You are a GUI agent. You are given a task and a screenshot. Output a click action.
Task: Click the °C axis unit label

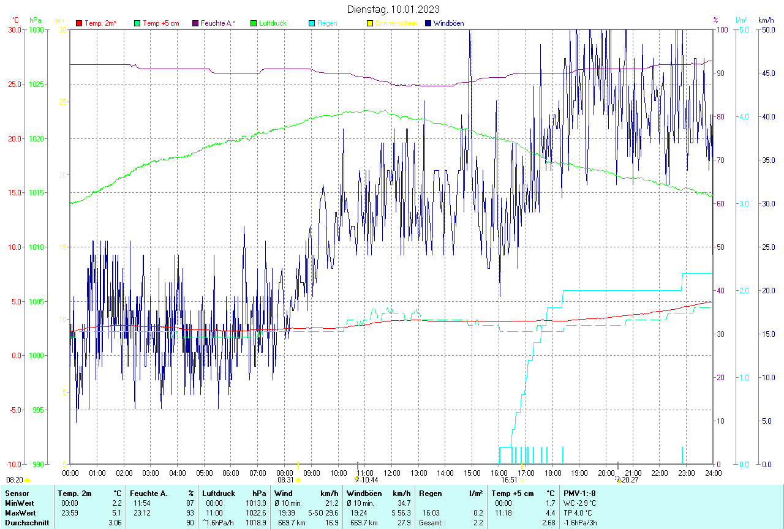coord(15,20)
